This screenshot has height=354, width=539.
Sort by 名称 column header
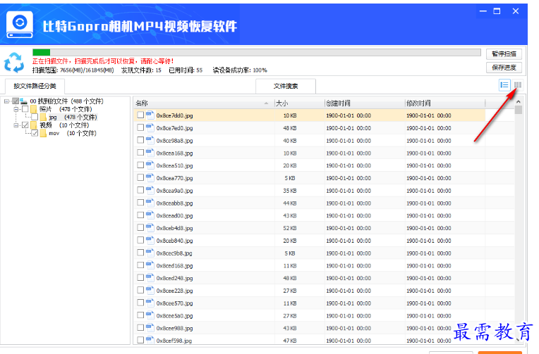pyautogui.click(x=203, y=103)
